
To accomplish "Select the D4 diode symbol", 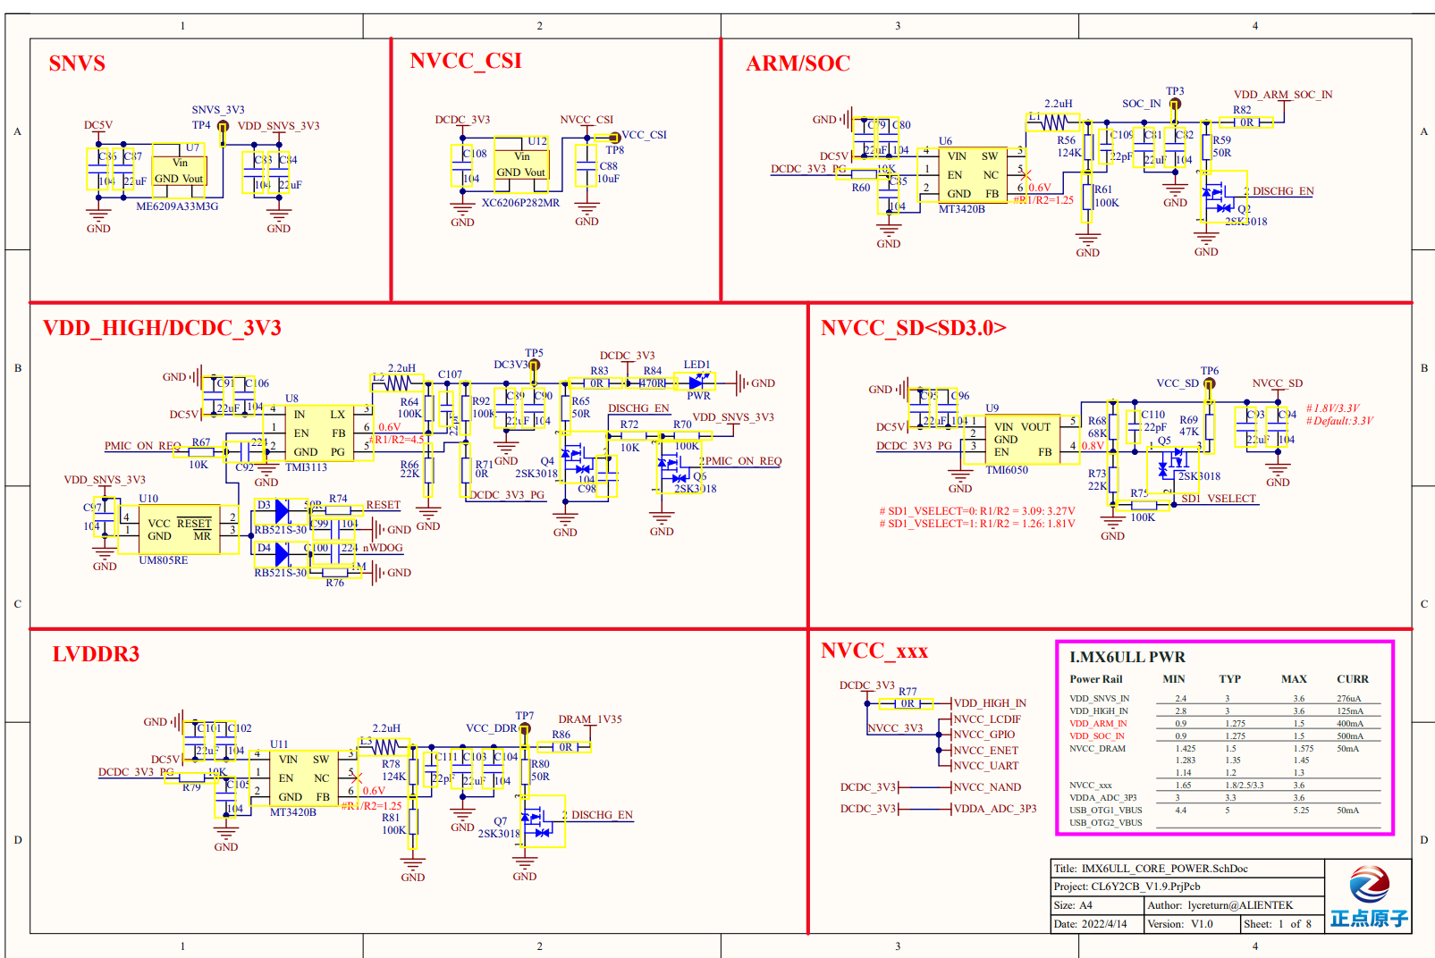I will pos(283,554).
